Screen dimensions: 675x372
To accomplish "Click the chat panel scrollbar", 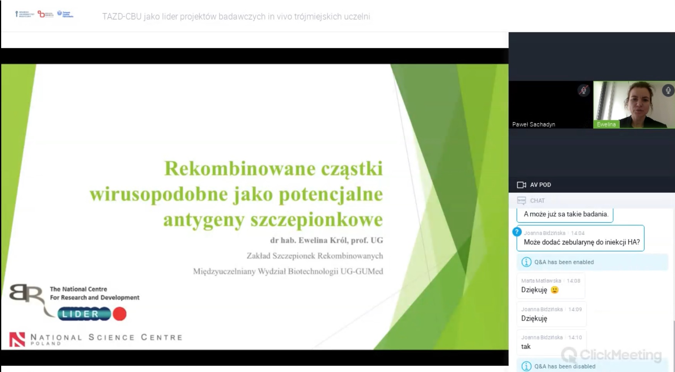I will [x=673, y=344].
